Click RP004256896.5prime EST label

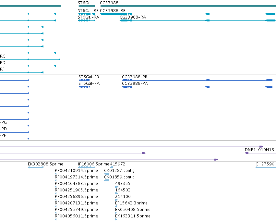[x=76, y=197]
